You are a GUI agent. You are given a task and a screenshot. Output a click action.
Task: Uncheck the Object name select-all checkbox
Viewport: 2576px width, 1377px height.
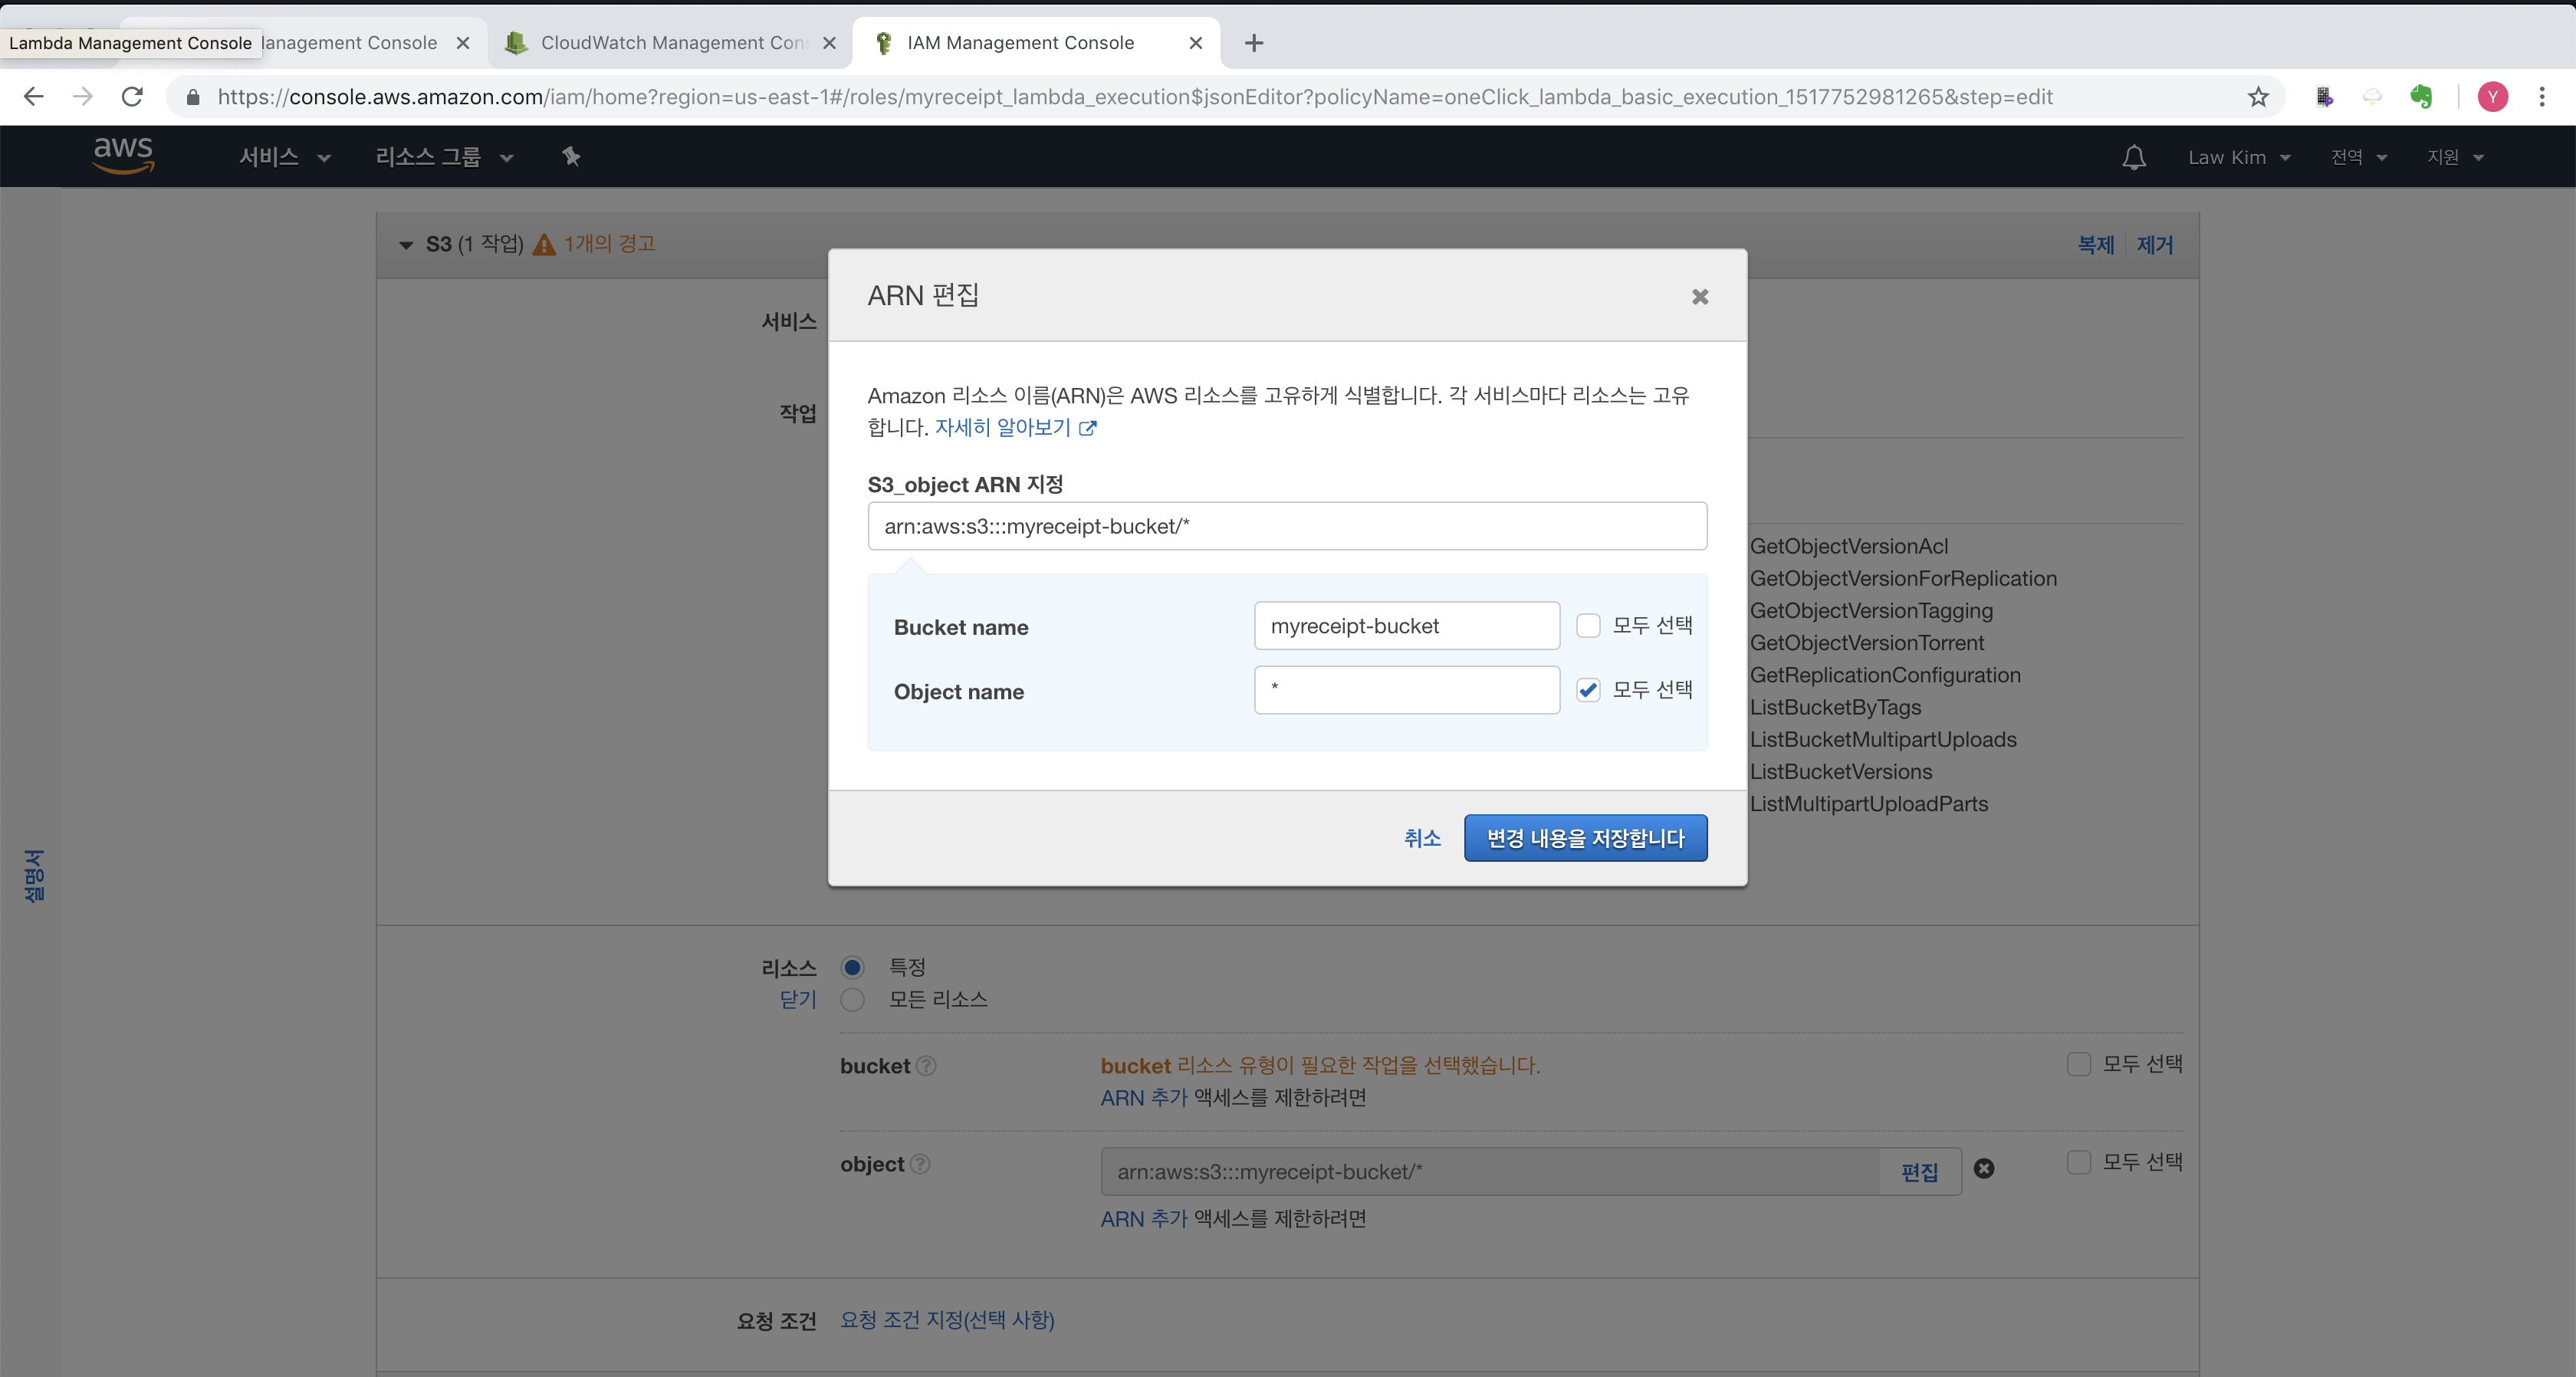tap(1588, 690)
